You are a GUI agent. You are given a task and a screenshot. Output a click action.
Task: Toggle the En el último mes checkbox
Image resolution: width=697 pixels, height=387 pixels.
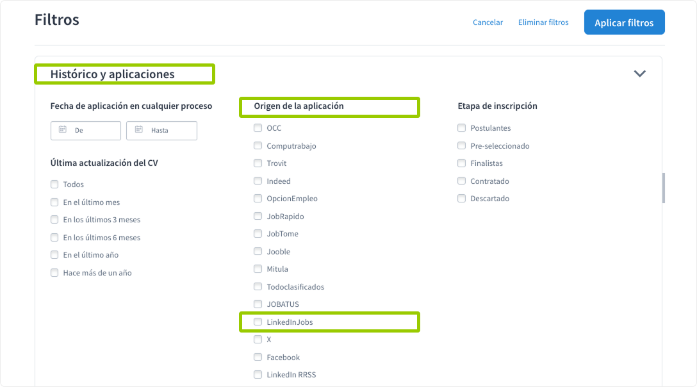click(54, 202)
